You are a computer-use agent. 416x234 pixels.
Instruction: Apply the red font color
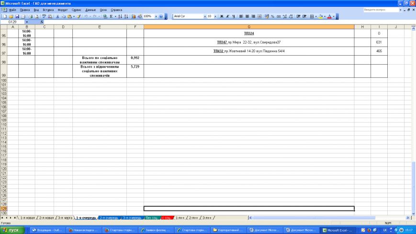[329, 16]
